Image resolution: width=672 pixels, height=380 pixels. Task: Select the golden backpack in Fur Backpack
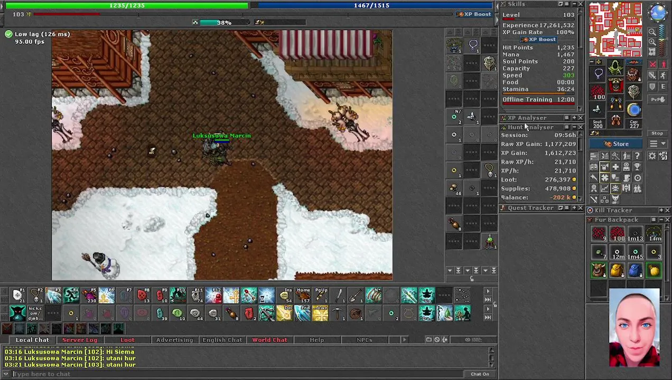click(617, 270)
